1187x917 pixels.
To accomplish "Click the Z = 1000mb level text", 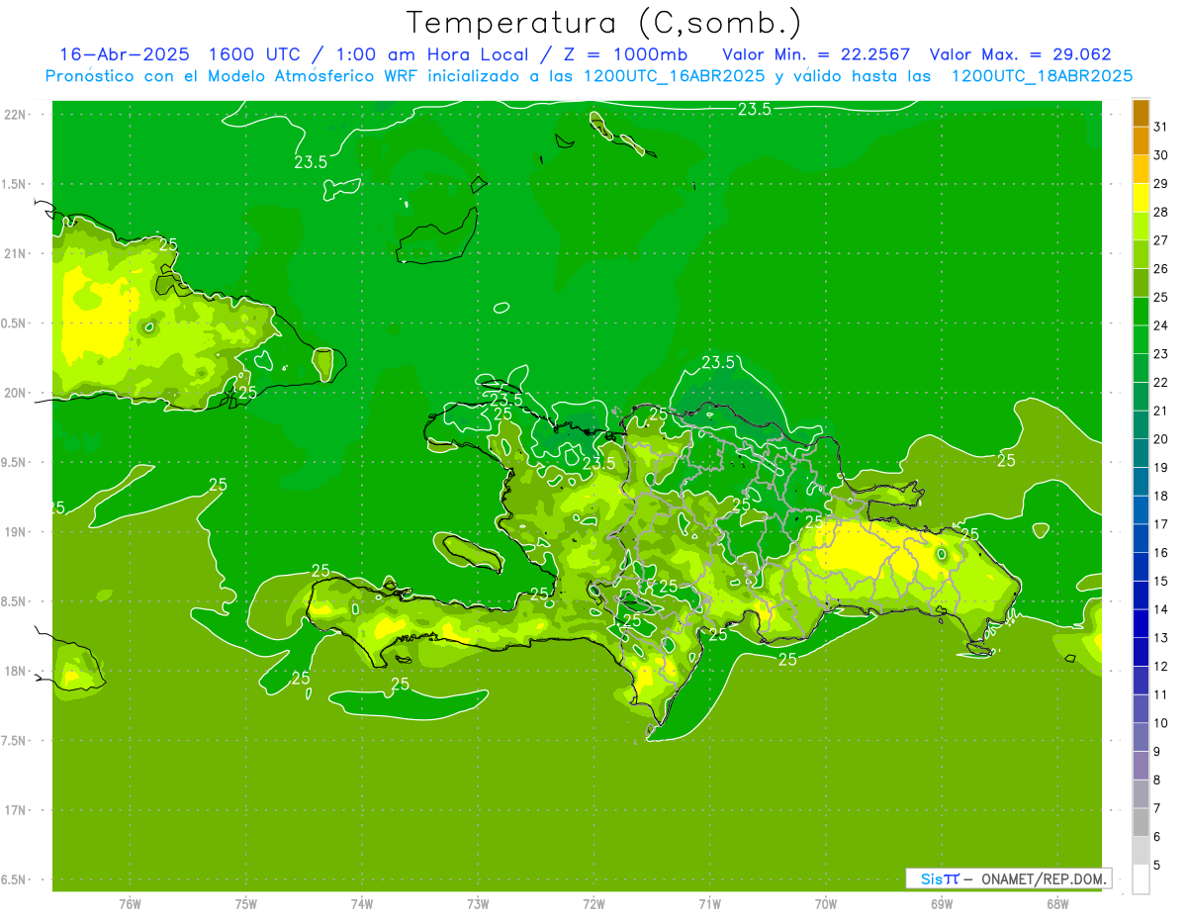I will pos(625,54).
